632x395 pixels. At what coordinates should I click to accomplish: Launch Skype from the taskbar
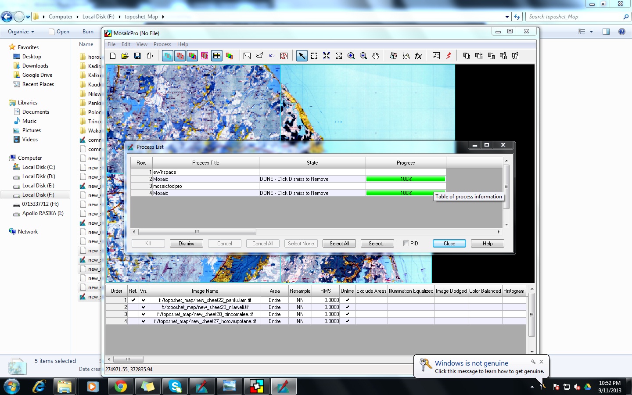175,387
